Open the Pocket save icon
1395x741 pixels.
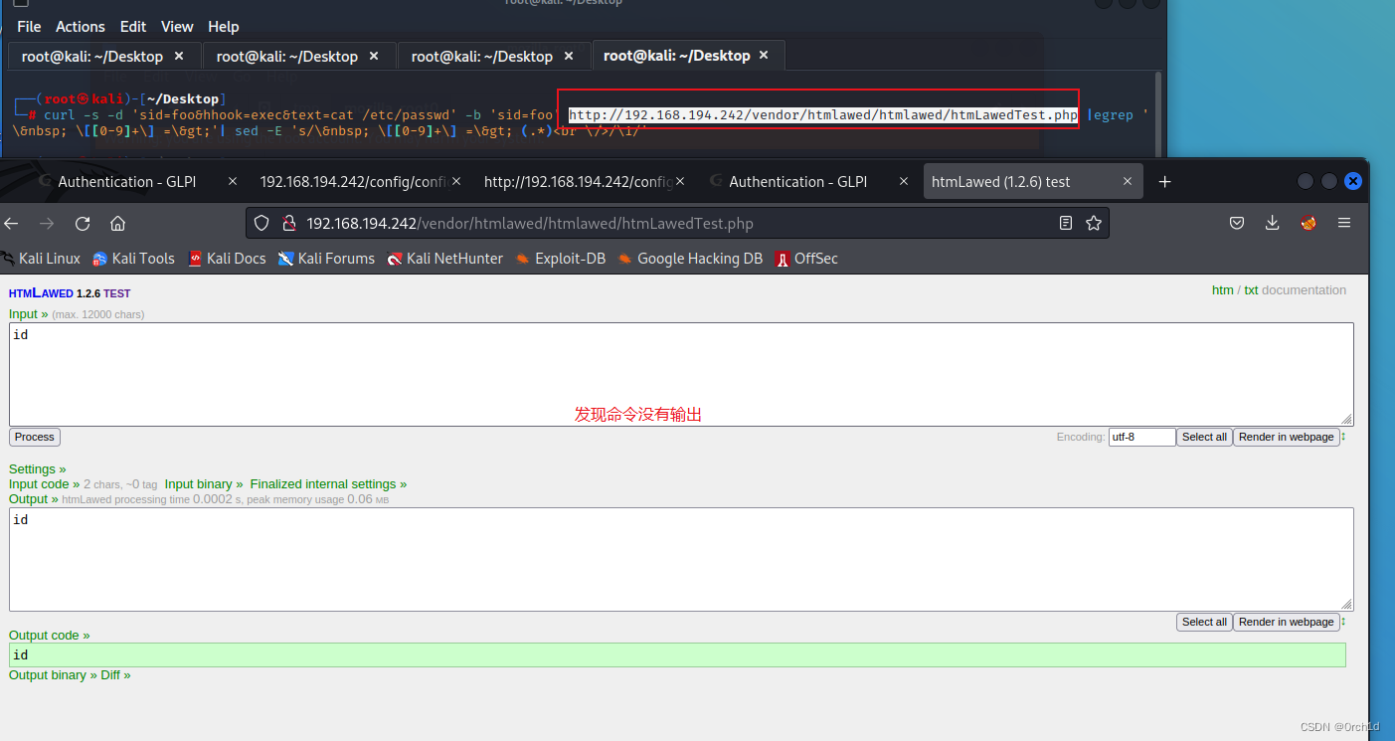tap(1237, 223)
